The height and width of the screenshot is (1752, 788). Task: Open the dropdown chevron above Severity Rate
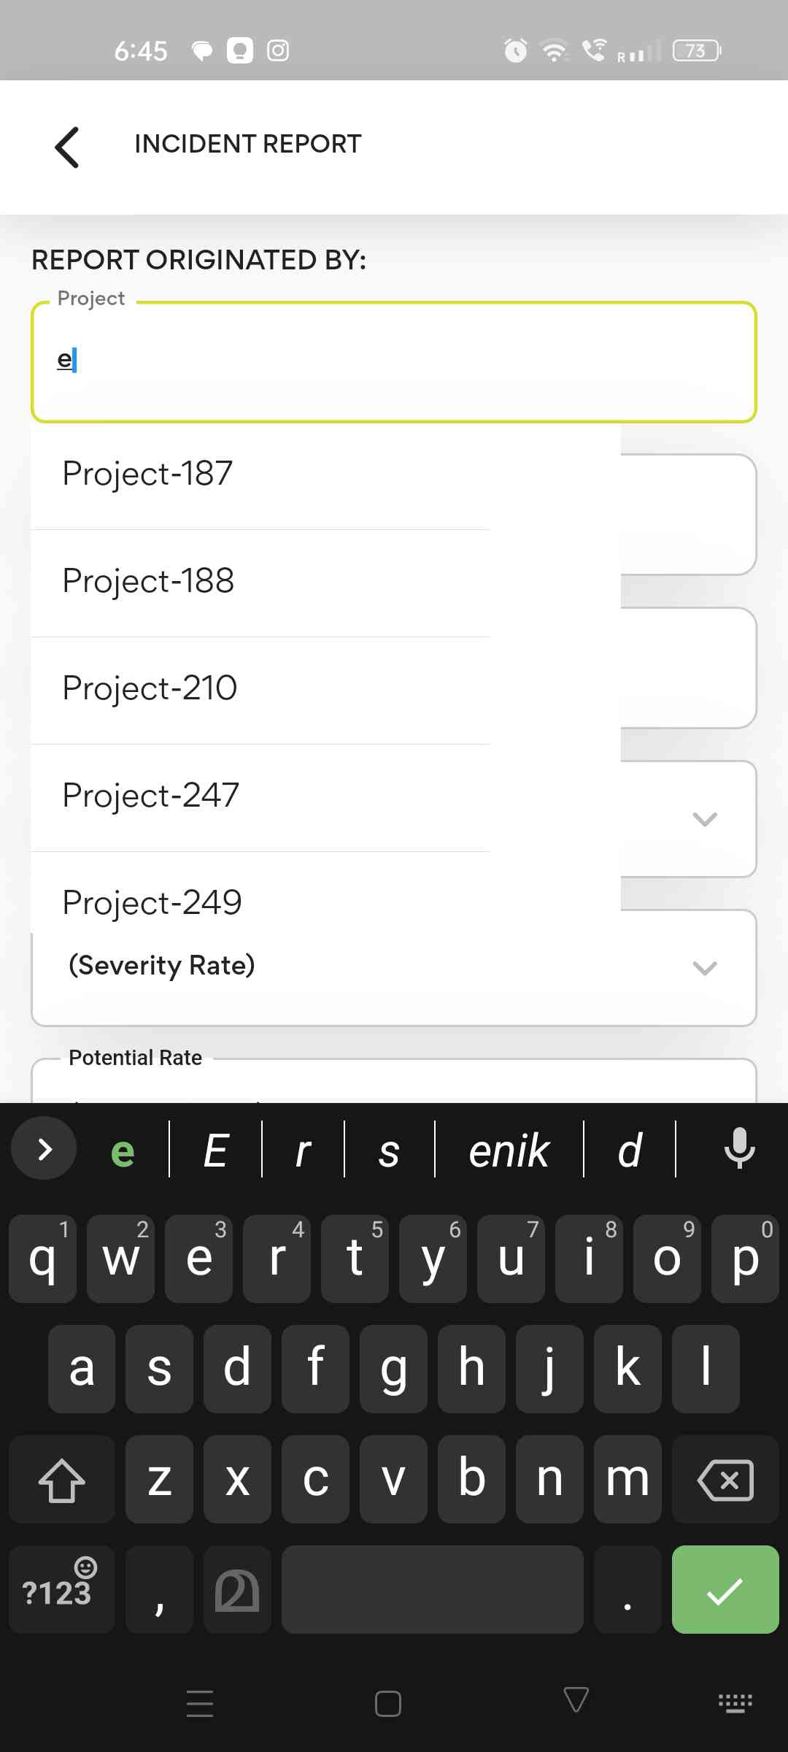[704, 819]
